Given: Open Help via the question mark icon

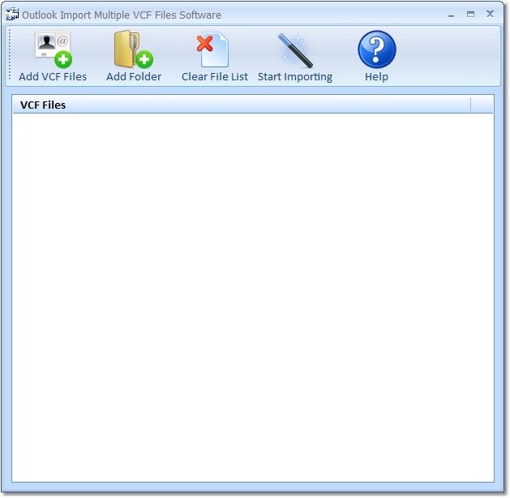Looking at the screenshot, I should coord(377,49).
